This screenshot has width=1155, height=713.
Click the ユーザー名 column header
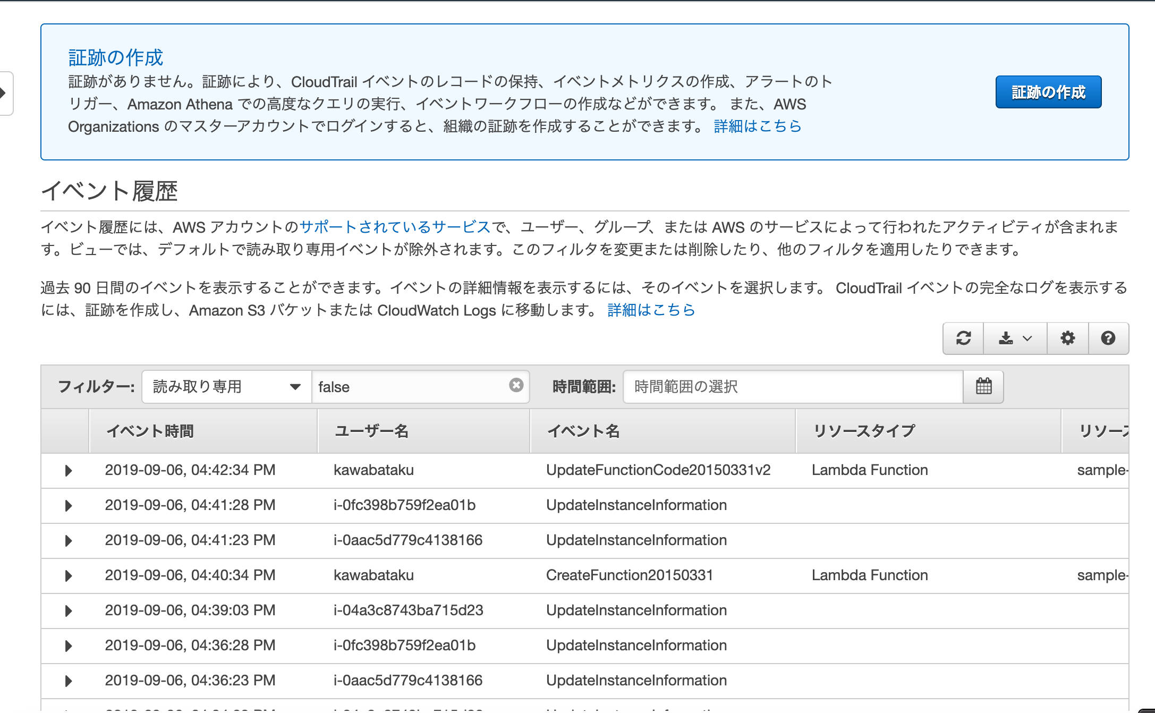[424, 431]
